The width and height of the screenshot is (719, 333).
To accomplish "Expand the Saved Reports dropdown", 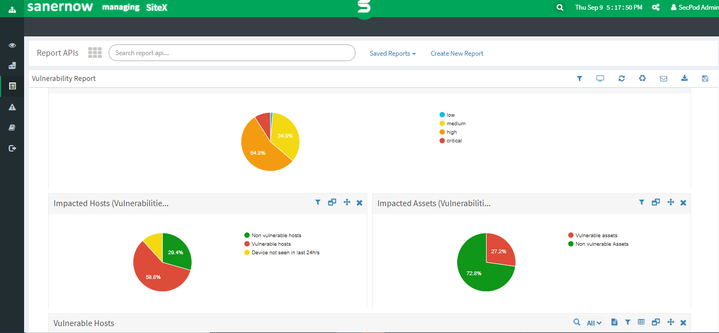I will coord(392,54).
